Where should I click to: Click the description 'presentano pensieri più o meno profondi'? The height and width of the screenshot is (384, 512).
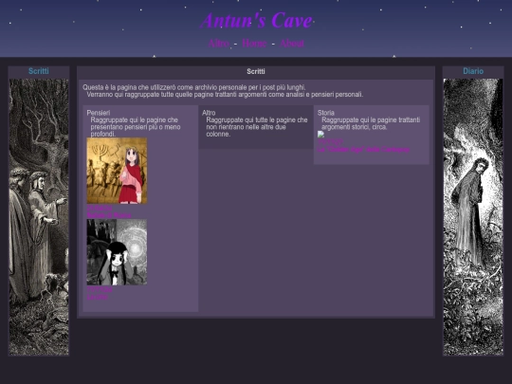pos(136,130)
